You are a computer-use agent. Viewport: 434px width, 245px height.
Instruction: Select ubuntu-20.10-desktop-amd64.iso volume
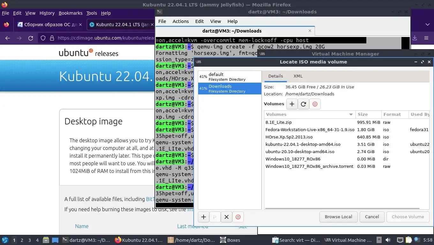point(347,152)
